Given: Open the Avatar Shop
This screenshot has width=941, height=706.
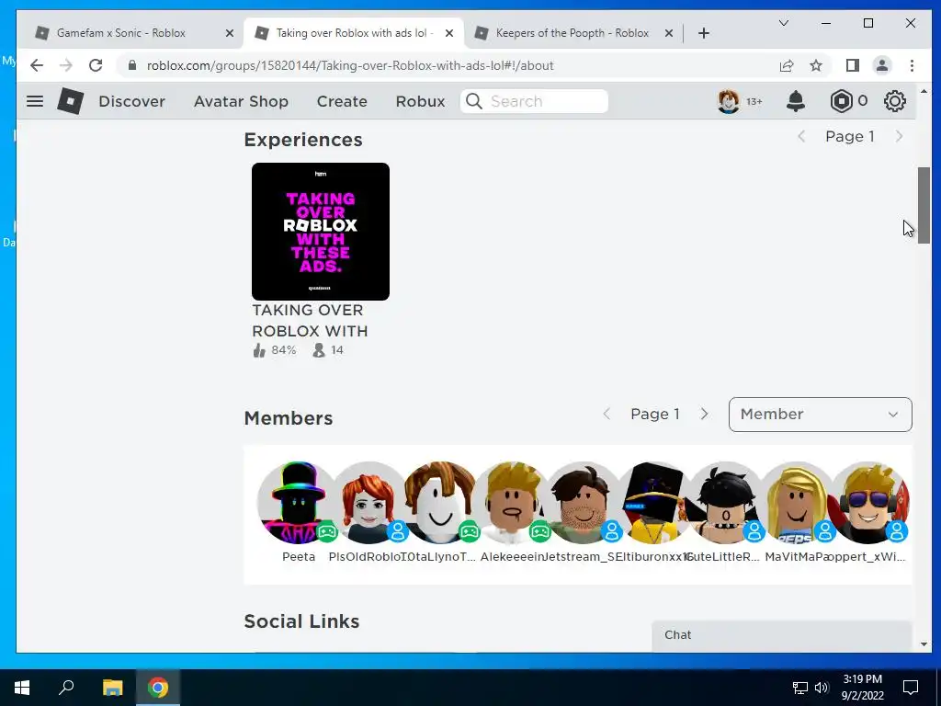Looking at the screenshot, I should click(x=242, y=101).
